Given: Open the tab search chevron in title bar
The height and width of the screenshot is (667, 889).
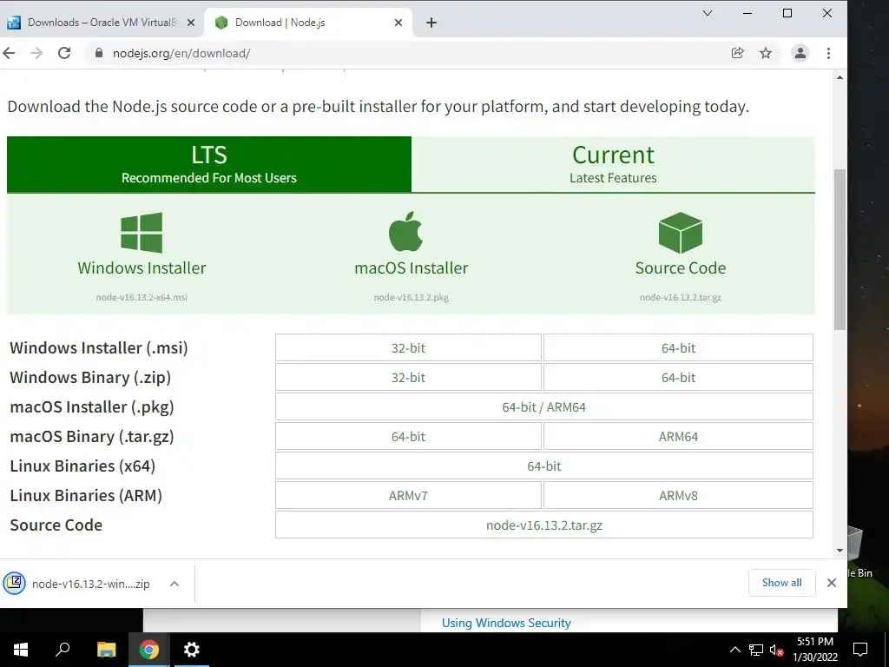Looking at the screenshot, I should click(708, 13).
